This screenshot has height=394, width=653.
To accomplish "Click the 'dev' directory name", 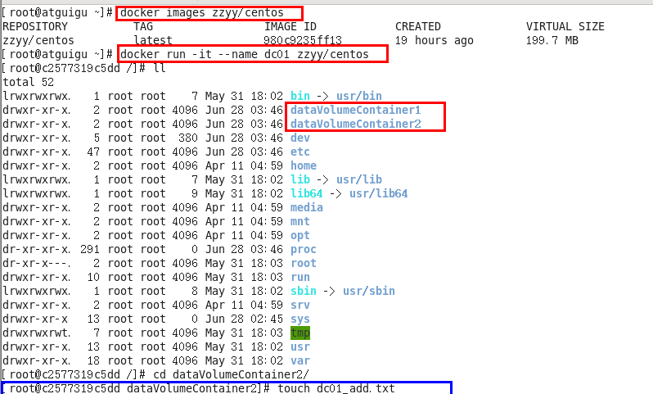I will tap(300, 138).
